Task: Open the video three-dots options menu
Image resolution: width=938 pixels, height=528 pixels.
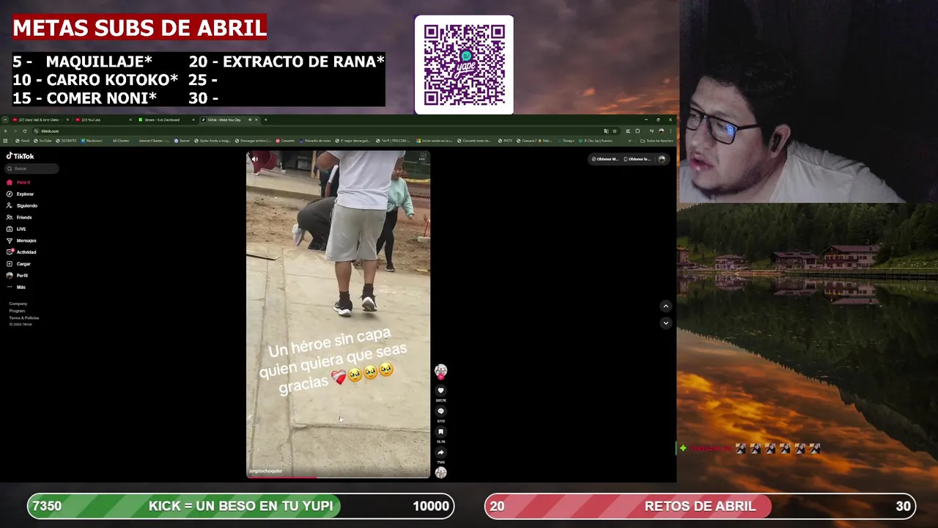Action: [x=421, y=159]
